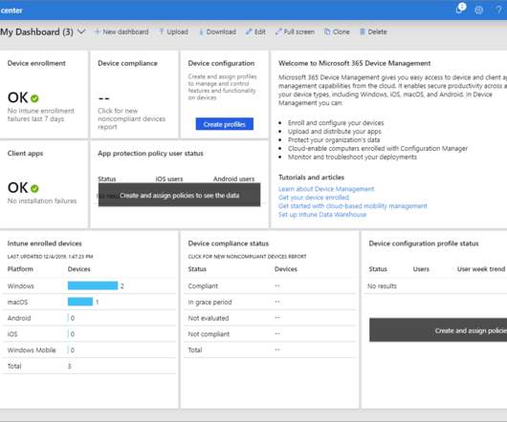Click the green OK check in Client apps

34,188
